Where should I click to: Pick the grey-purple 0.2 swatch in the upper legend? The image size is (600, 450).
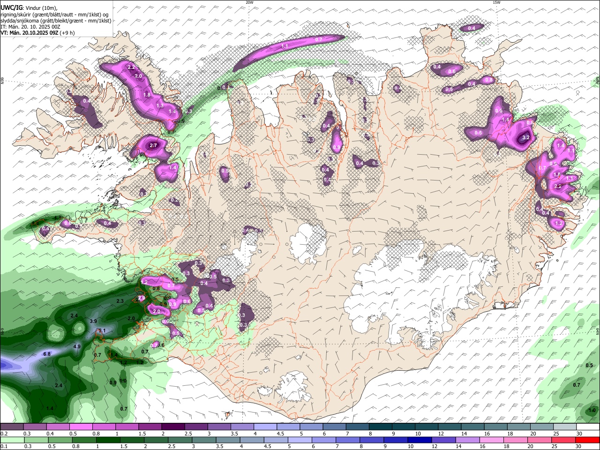click(x=12, y=427)
